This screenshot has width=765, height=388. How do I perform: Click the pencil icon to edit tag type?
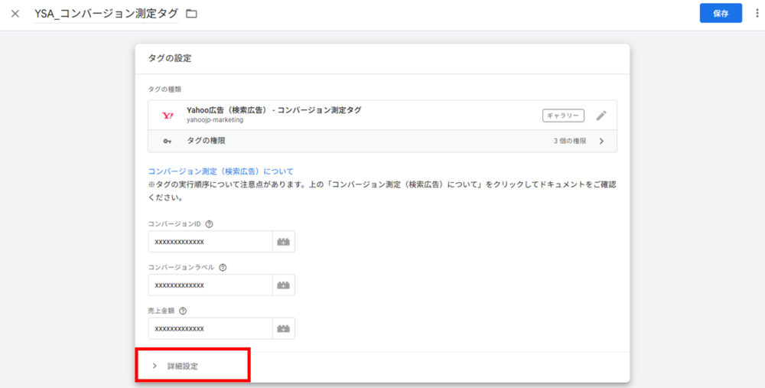click(601, 116)
